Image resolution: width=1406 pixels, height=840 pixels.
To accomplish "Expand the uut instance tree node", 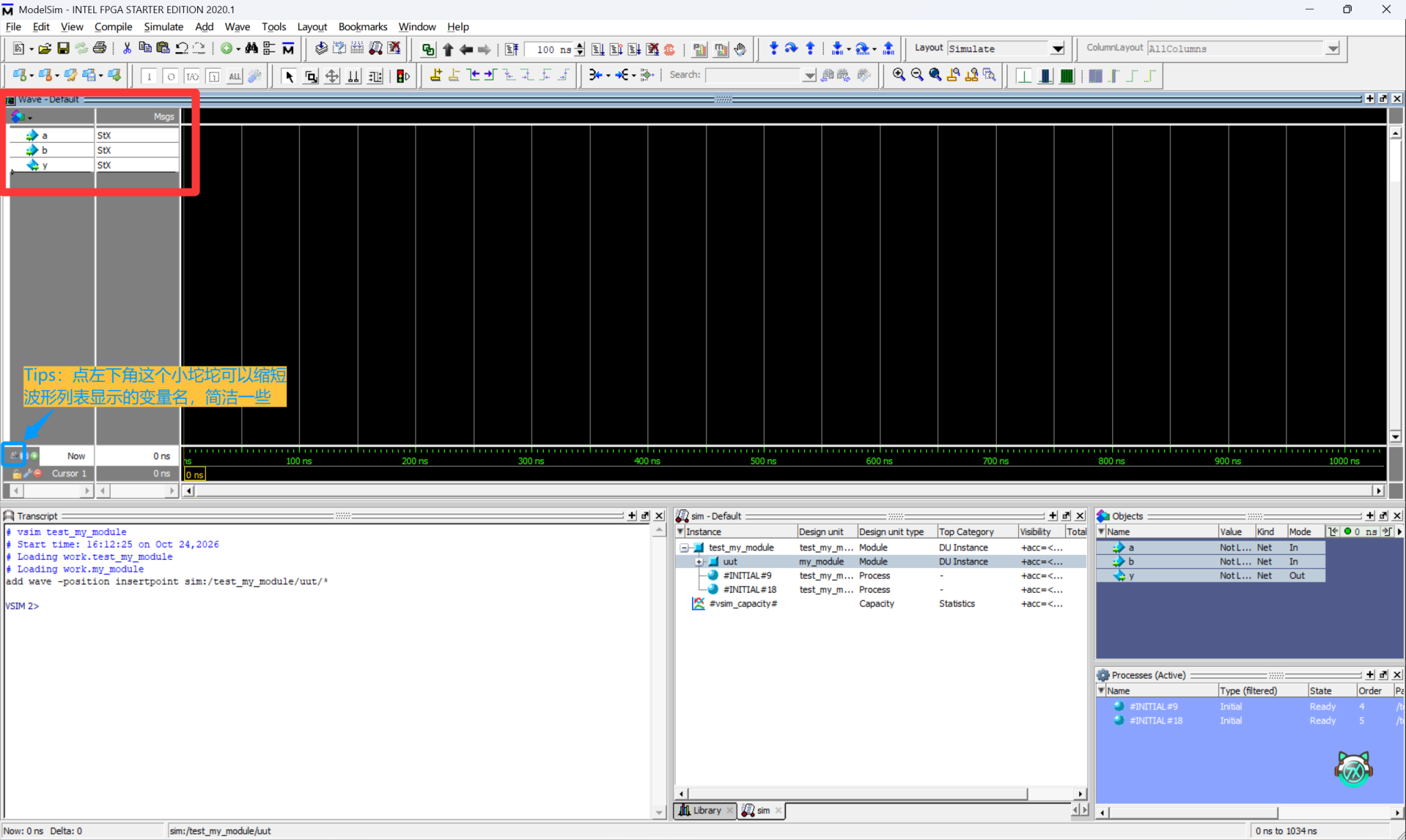I will pyautogui.click(x=699, y=561).
